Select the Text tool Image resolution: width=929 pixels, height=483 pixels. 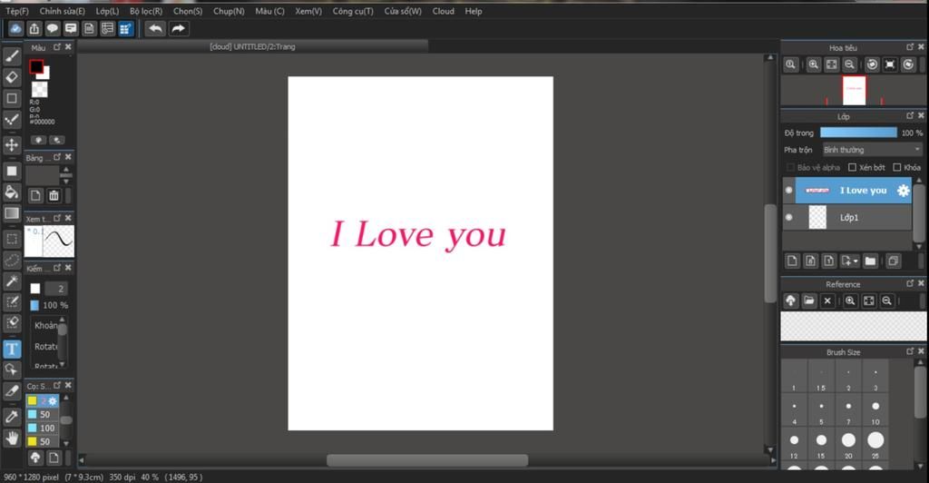tap(12, 349)
